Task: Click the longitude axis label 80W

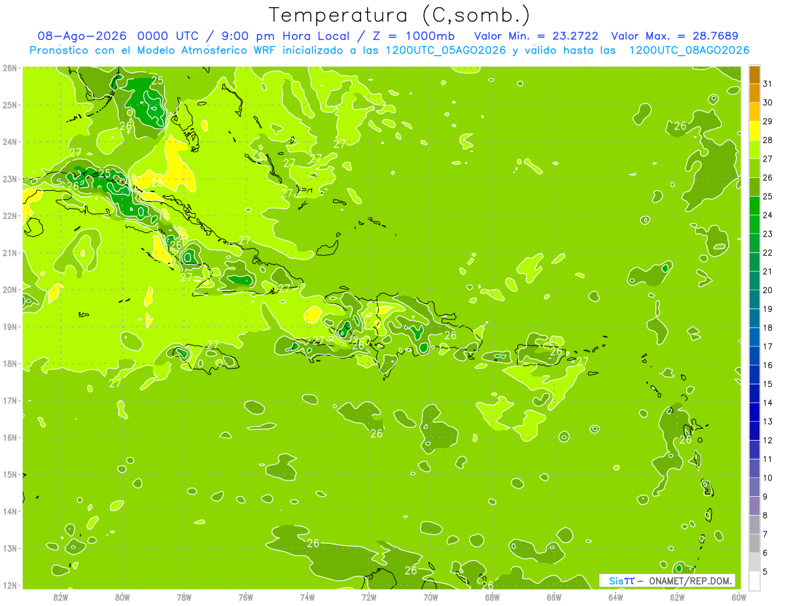Action: (122, 597)
